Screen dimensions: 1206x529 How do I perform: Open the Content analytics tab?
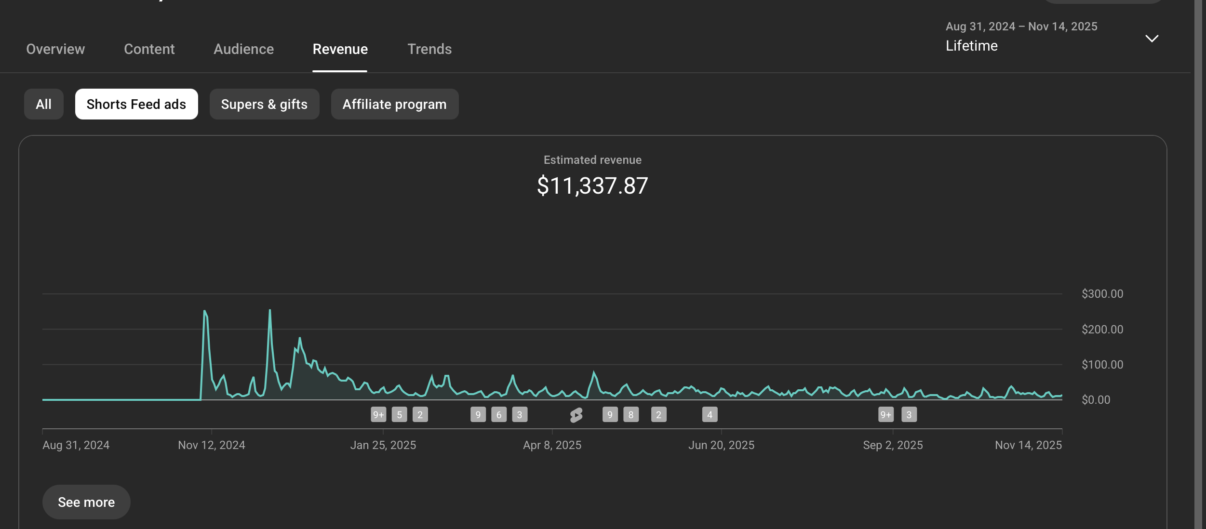(x=149, y=49)
